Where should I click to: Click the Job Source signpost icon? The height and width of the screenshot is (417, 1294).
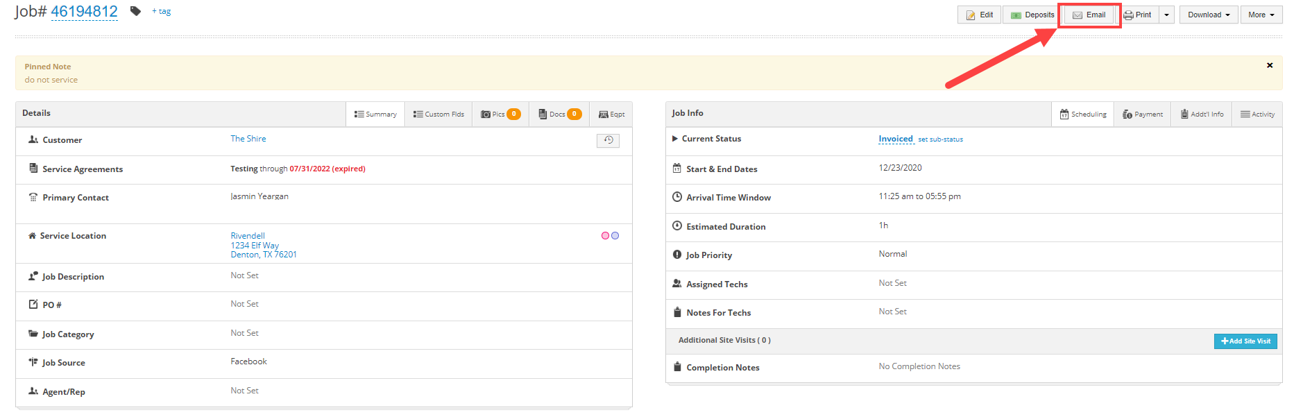33,362
